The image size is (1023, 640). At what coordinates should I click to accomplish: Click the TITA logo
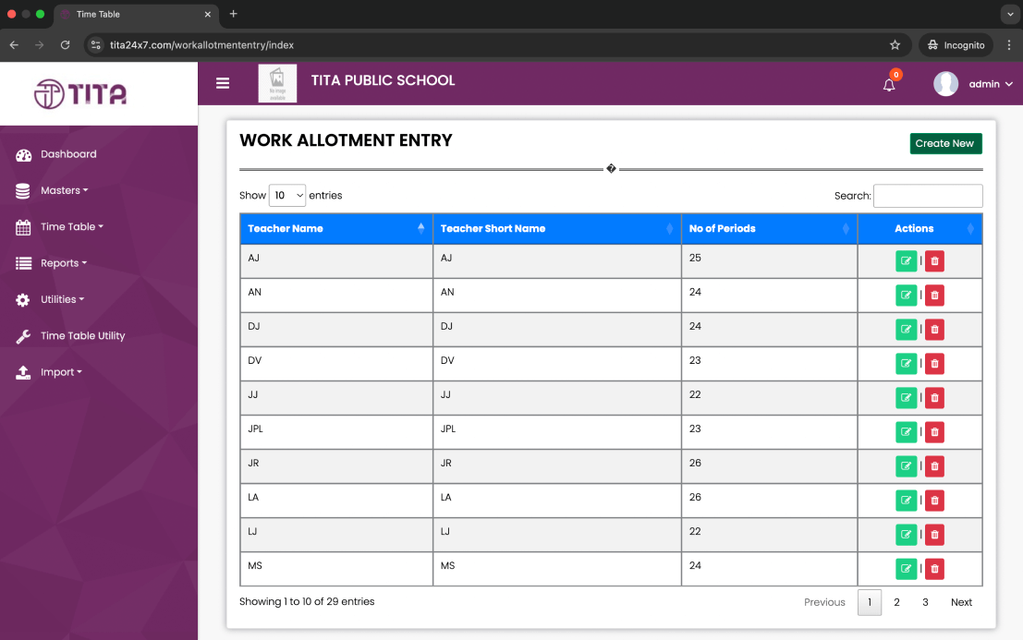(x=80, y=94)
